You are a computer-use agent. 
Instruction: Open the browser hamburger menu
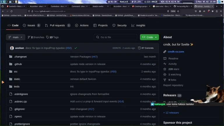point(221,11)
